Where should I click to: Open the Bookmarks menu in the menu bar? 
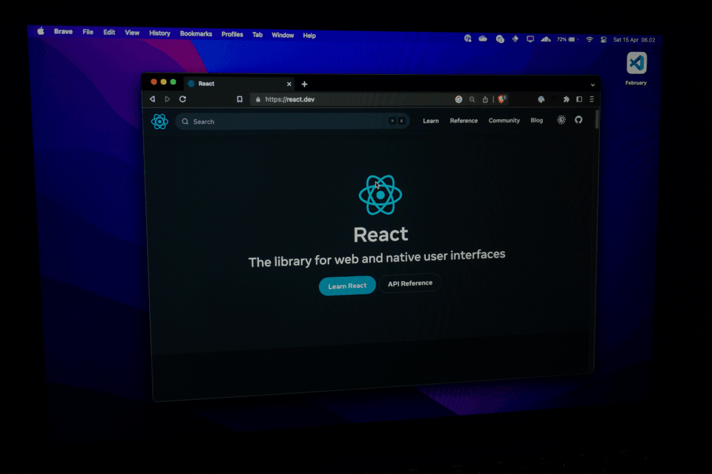coord(196,34)
